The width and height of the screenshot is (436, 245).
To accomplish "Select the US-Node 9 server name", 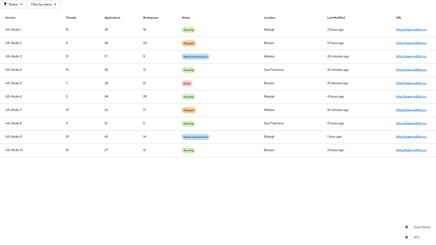I will tap(13, 137).
